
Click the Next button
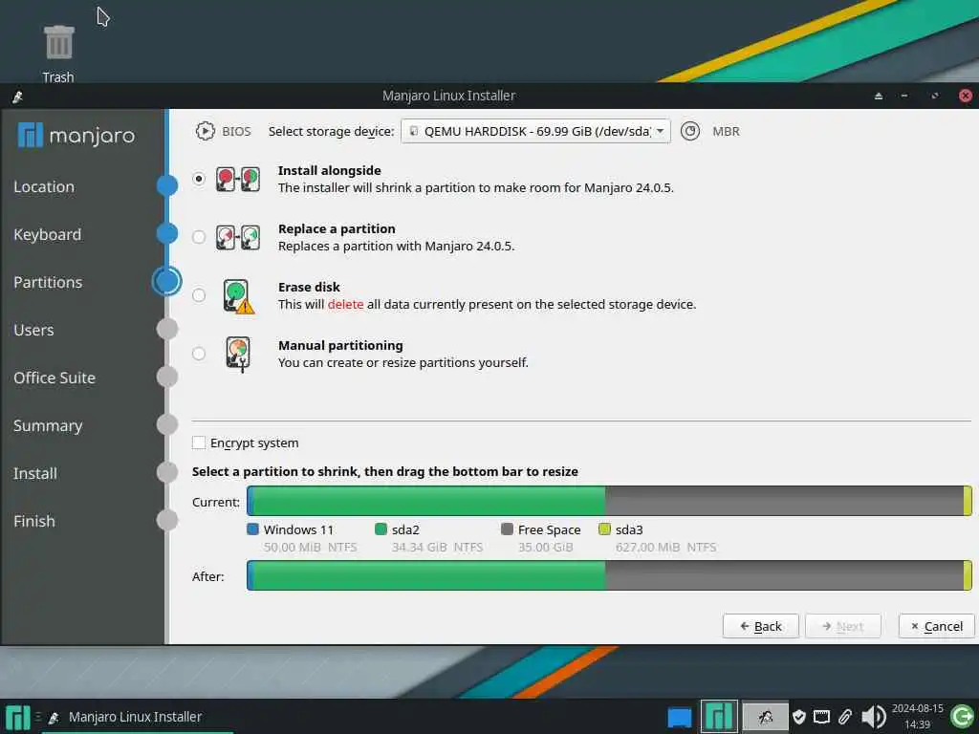[843, 626]
